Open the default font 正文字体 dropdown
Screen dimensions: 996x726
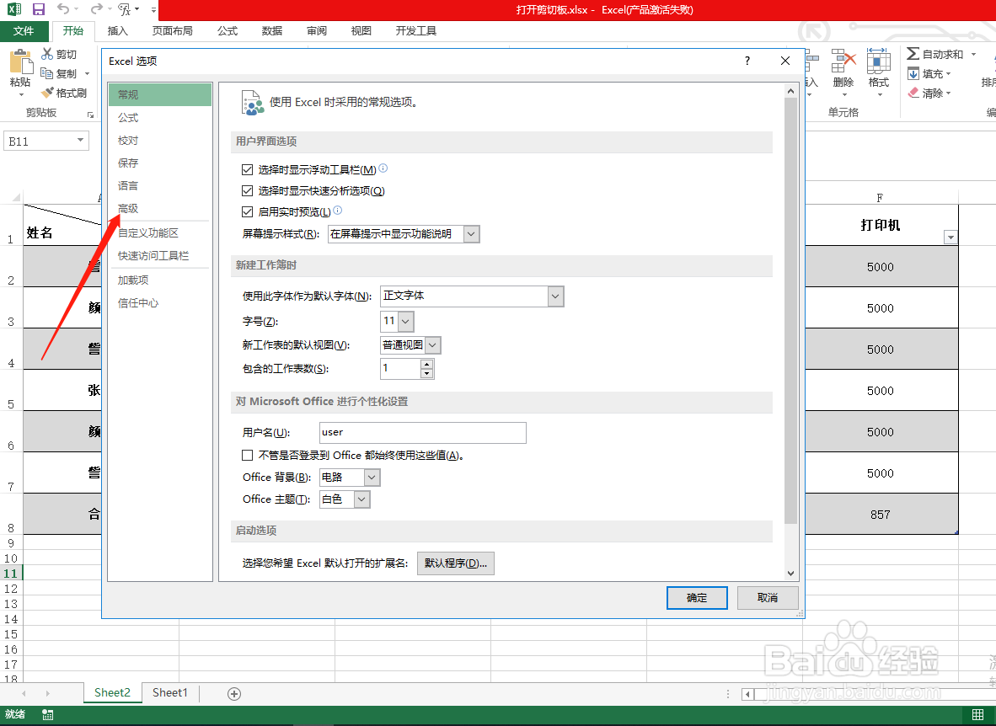556,296
